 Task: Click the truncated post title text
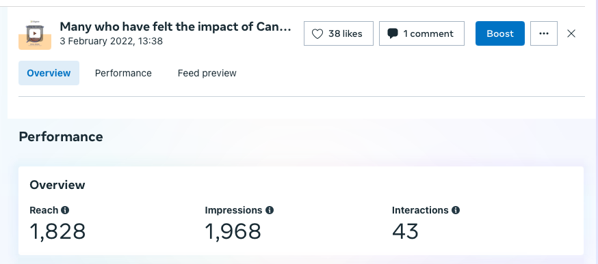175,27
